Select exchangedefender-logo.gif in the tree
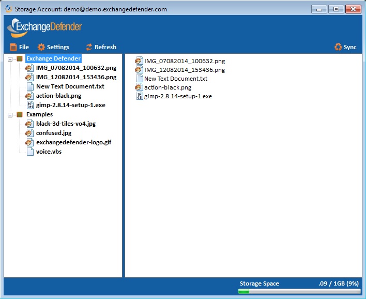 point(73,142)
